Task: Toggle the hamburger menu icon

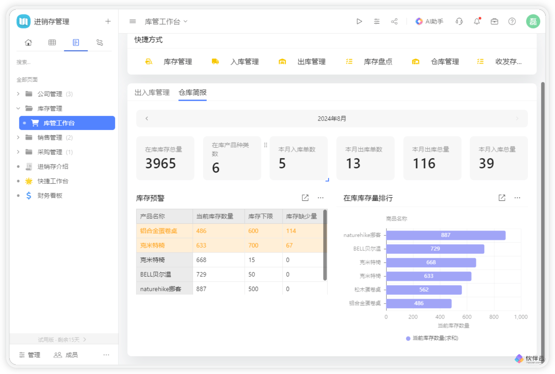Action: click(133, 21)
